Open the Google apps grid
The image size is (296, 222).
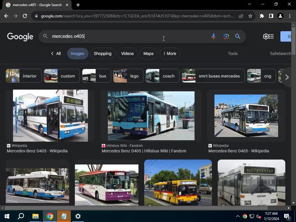pyautogui.click(x=271, y=36)
